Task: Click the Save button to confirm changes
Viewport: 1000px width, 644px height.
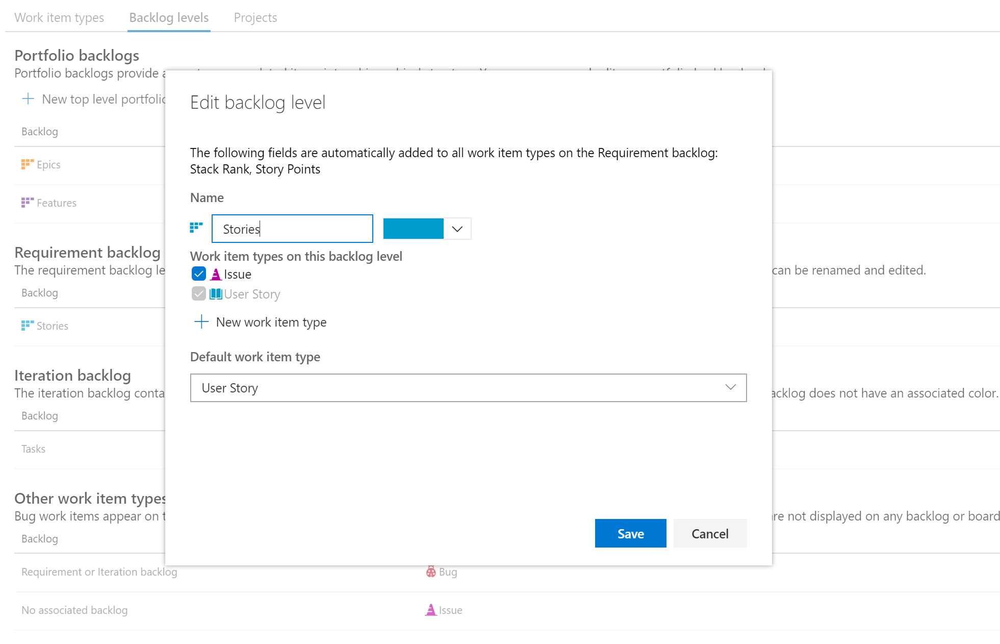Action: pos(630,533)
